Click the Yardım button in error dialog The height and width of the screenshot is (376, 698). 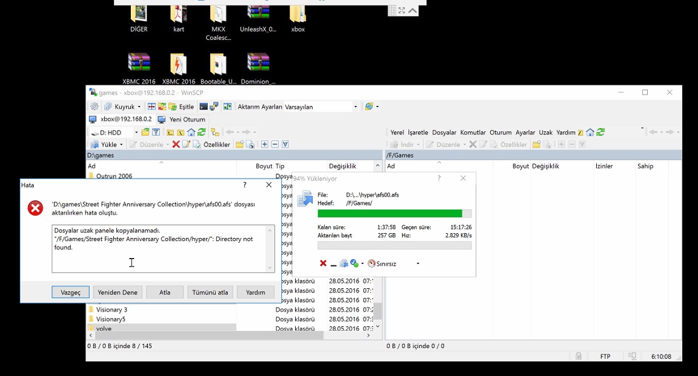[256, 292]
